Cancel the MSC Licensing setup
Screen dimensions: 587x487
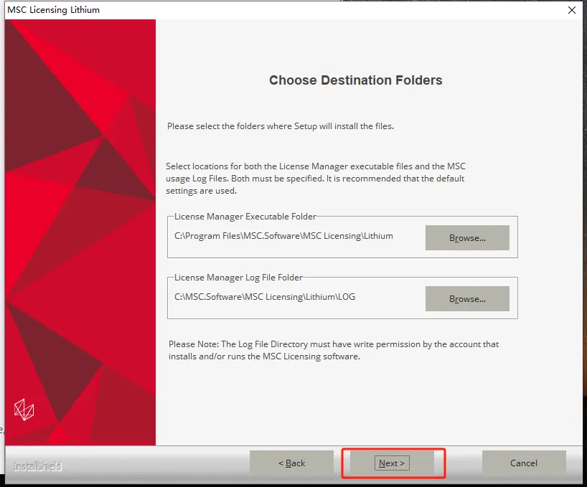click(x=524, y=463)
